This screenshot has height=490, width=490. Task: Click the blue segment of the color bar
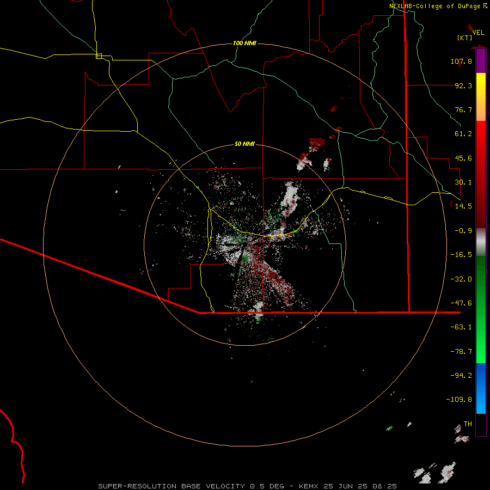pyautogui.click(x=481, y=388)
